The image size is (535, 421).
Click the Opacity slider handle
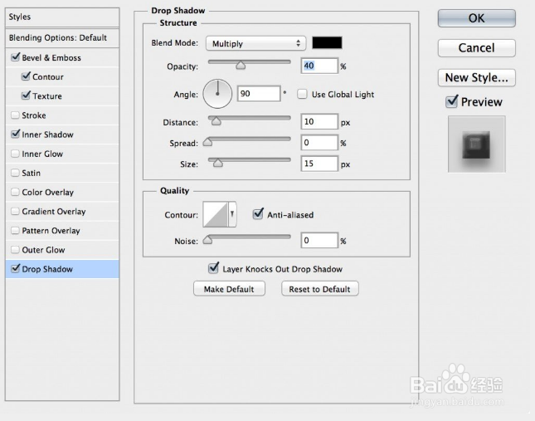pyautogui.click(x=241, y=66)
